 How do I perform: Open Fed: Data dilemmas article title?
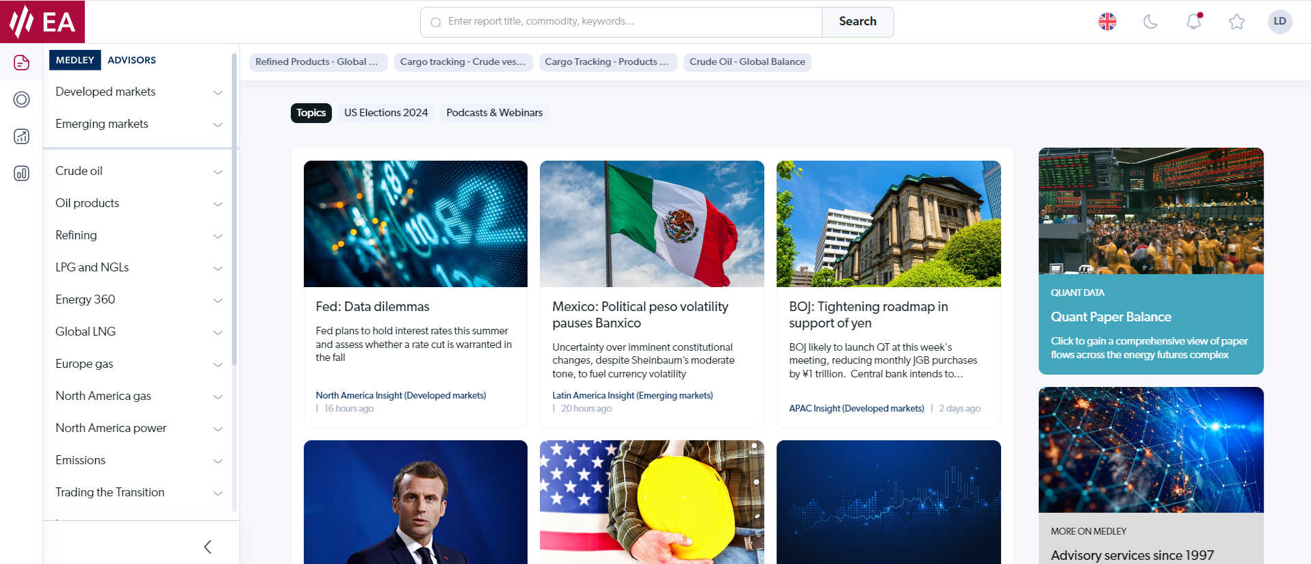pos(373,307)
